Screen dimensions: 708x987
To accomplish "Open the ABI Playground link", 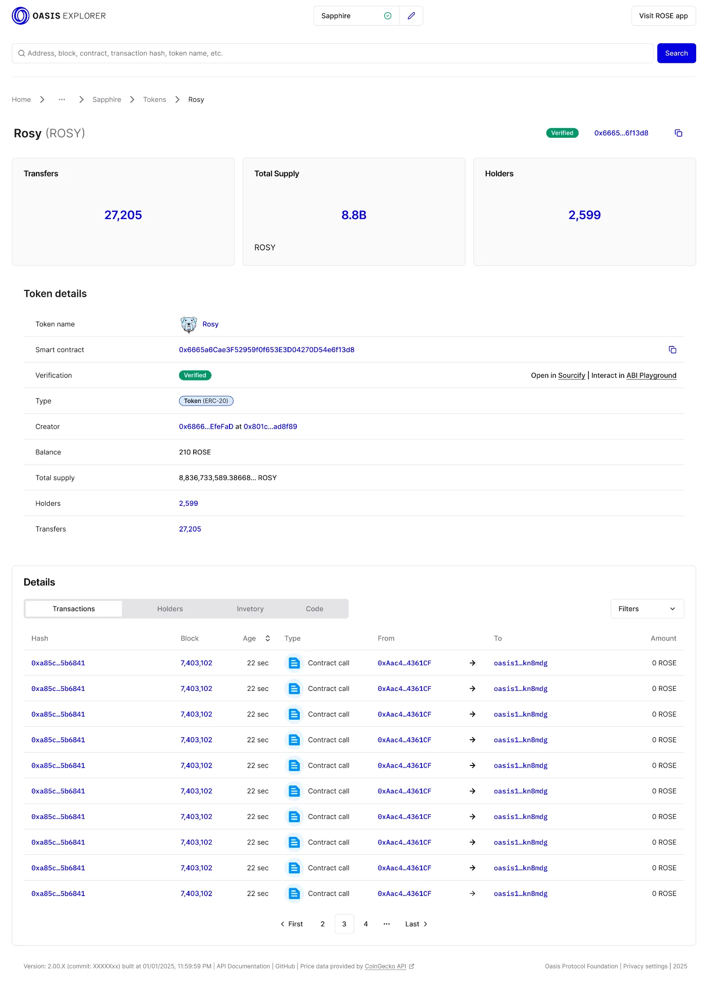I will tap(651, 376).
